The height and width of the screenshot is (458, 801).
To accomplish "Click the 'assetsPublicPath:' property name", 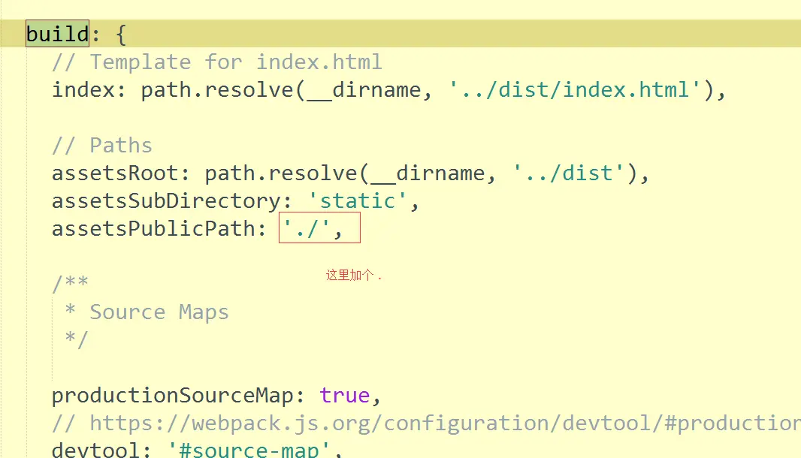I will coord(159,229).
